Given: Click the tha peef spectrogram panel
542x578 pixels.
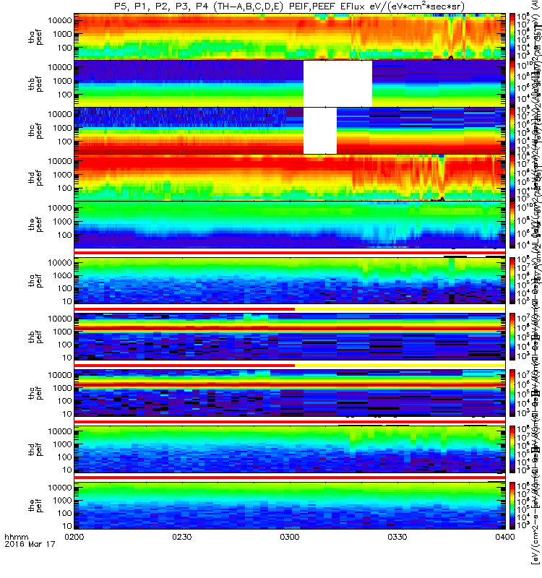Looking at the screenshot, I should click(290, 37).
